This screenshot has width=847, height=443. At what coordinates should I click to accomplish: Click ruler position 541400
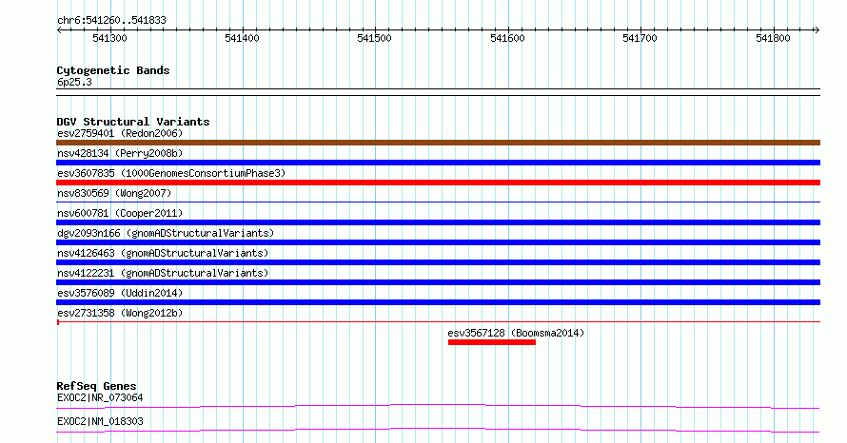(x=242, y=38)
